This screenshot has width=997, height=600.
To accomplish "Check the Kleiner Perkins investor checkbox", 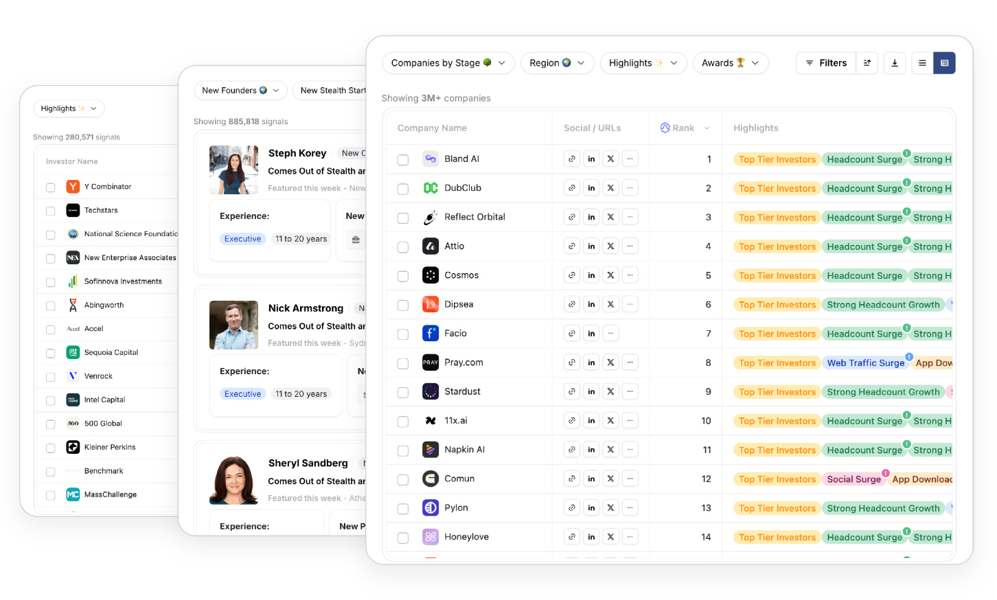I will click(x=50, y=448).
